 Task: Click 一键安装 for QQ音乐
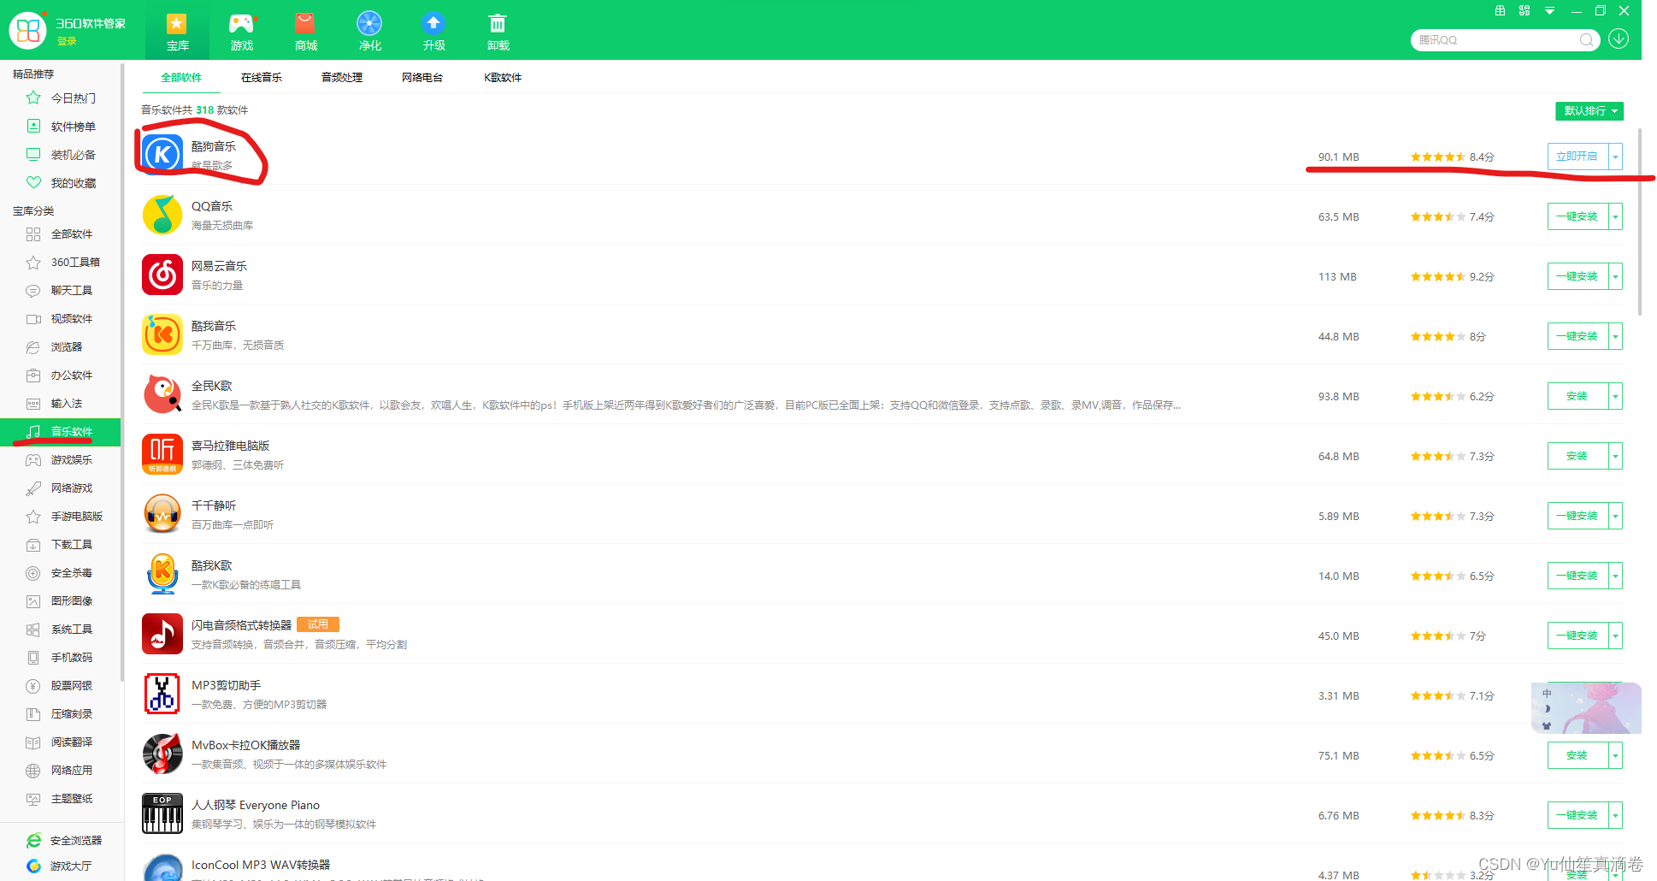point(1577,216)
